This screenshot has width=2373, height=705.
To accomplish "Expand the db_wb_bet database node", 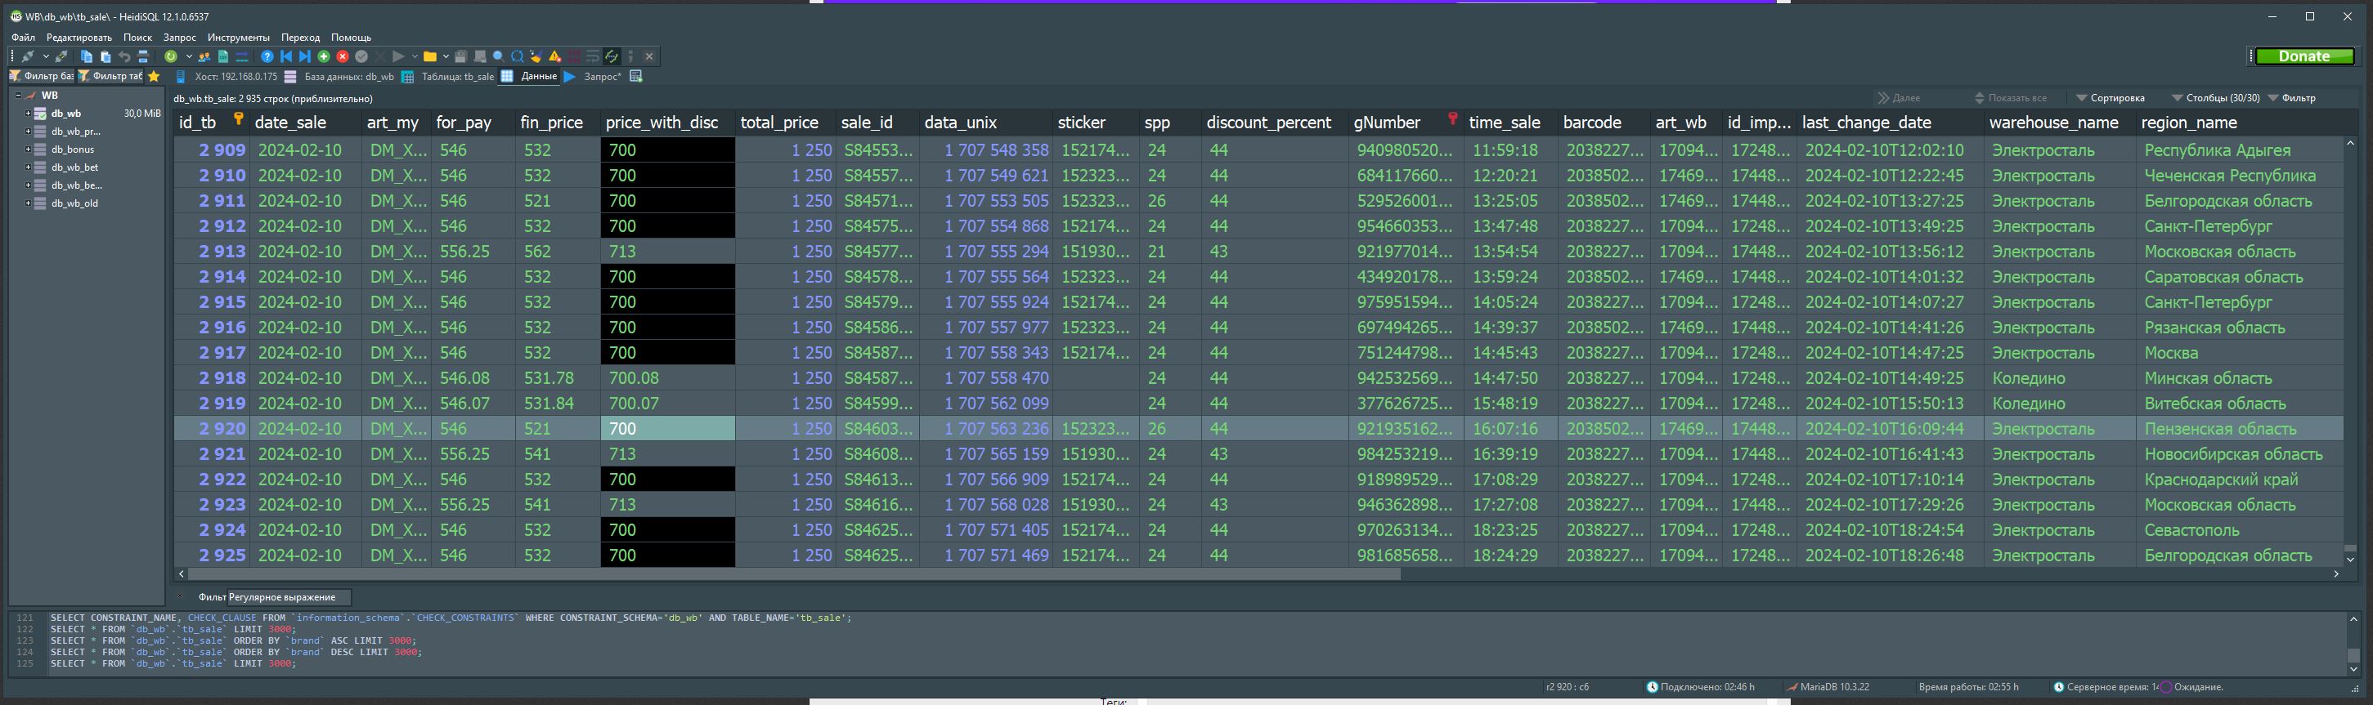I will point(28,167).
